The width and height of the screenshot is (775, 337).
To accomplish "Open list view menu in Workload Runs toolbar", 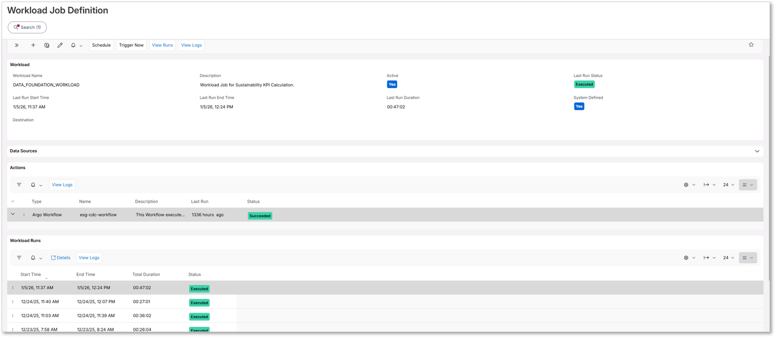I will pyautogui.click(x=748, y=257).
